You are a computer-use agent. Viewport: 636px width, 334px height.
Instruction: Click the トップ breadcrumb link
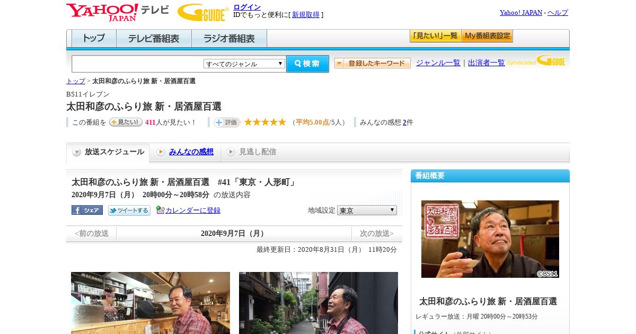click(x=76, y=81)
